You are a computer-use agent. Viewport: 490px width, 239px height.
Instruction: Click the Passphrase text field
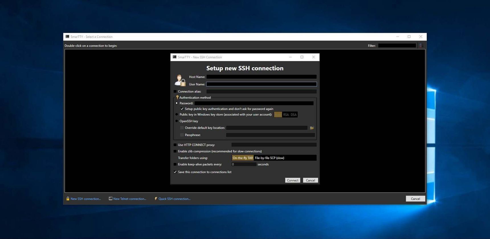(270, 135)
